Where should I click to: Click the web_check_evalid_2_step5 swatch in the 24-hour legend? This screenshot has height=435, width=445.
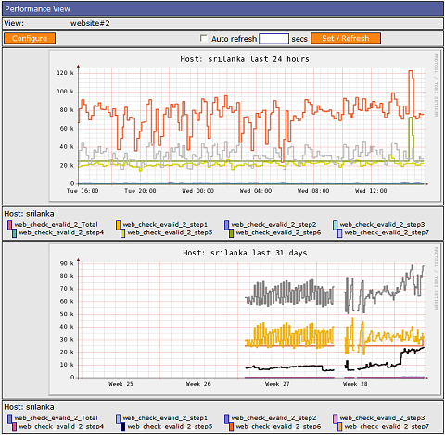(122, 233)
